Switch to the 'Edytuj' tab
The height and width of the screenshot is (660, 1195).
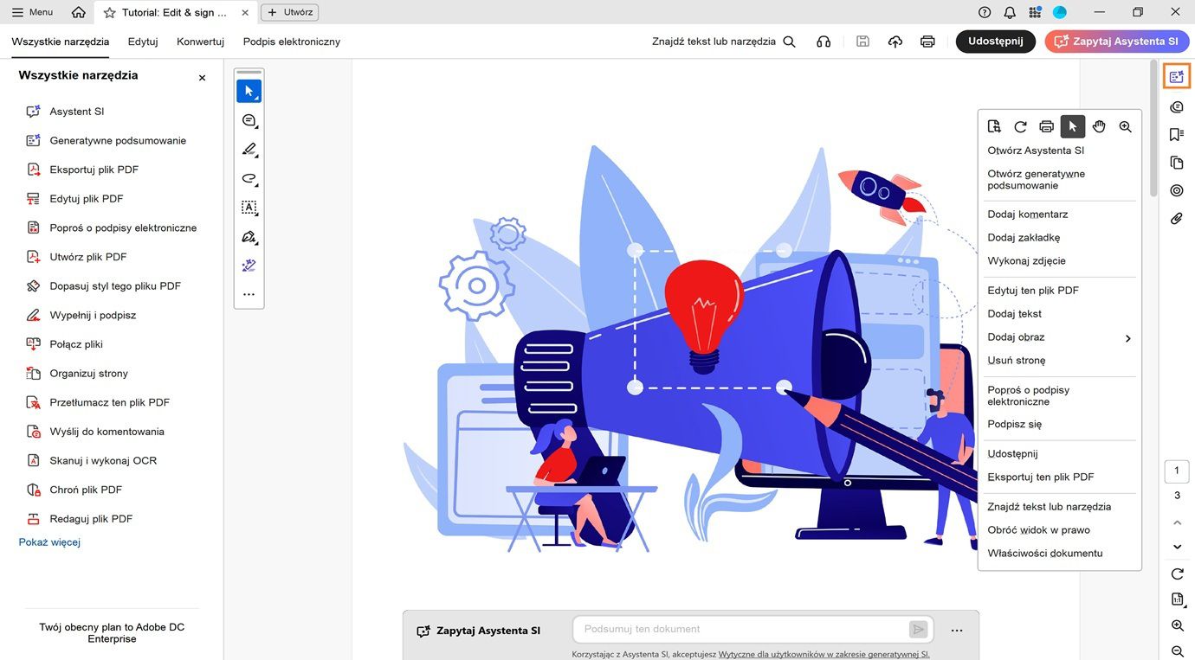coord(143,42)
